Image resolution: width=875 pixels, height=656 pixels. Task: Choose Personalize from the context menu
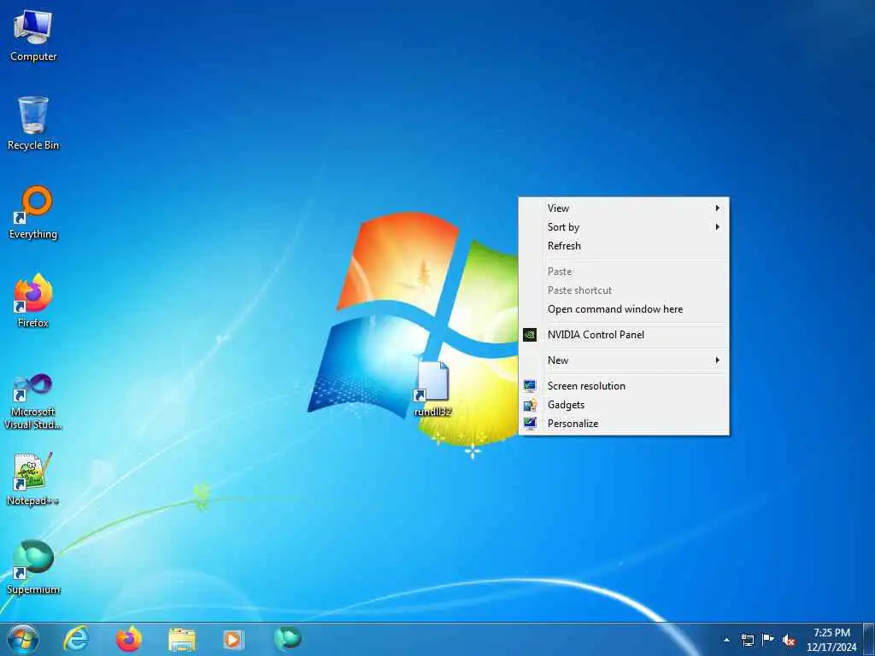[x=623, y=424]
